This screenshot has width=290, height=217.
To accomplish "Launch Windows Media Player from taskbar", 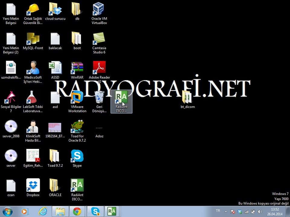I will tap(24, 212).
